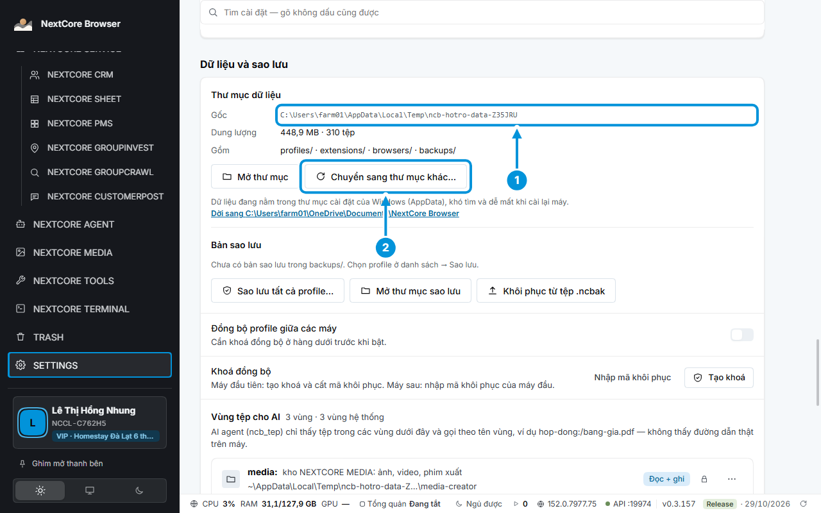
Task: Click Mở thư mục sao lưu button
Action: [x=410, y=291]
